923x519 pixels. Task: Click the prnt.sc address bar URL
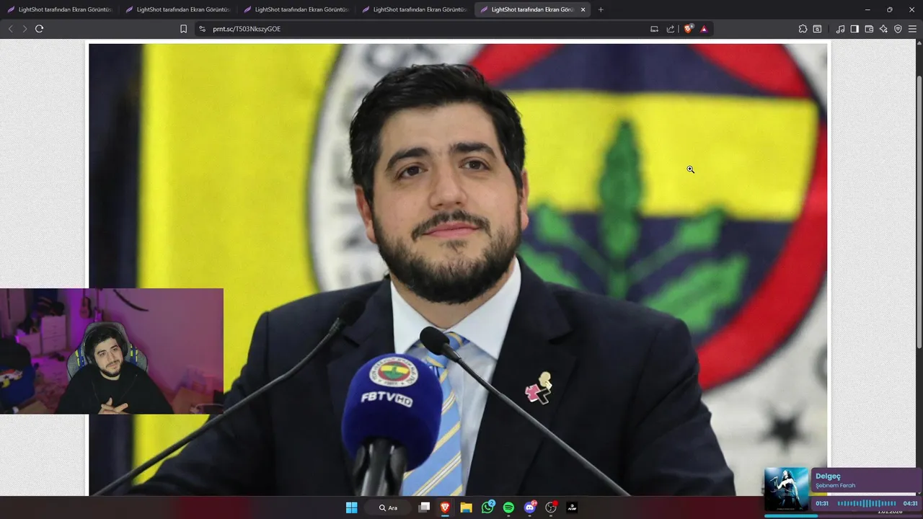coord(247,29)
